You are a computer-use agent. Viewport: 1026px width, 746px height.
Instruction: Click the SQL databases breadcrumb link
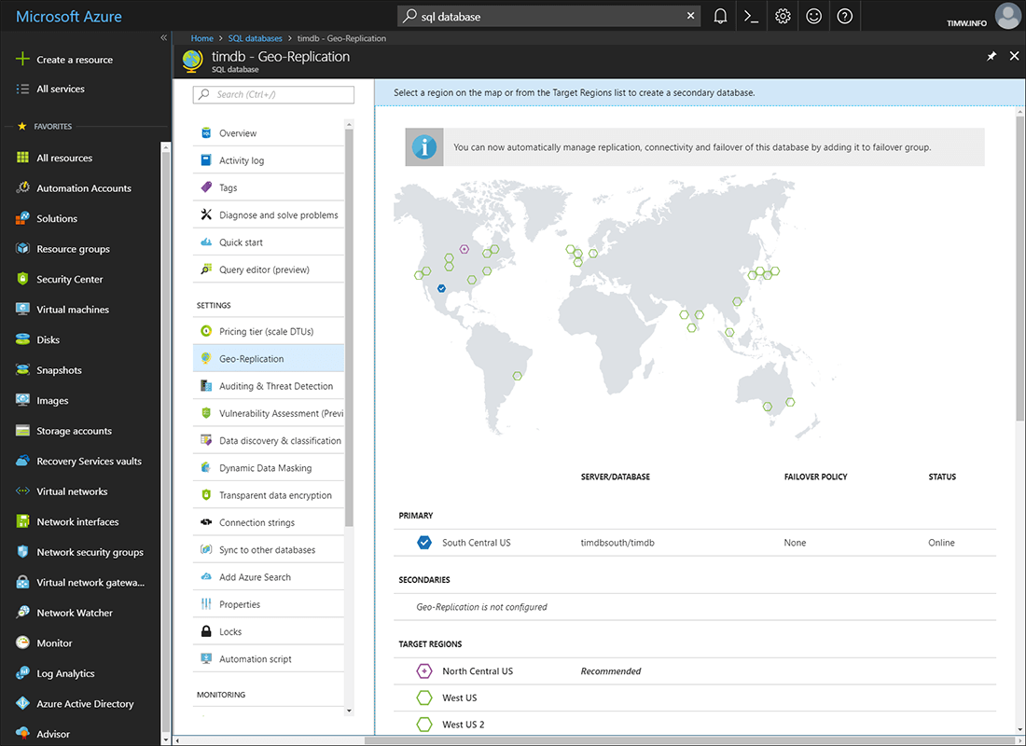tap(255, 38)
